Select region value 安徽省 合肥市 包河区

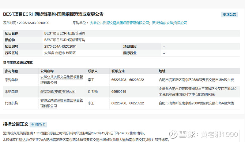[60, 53]
